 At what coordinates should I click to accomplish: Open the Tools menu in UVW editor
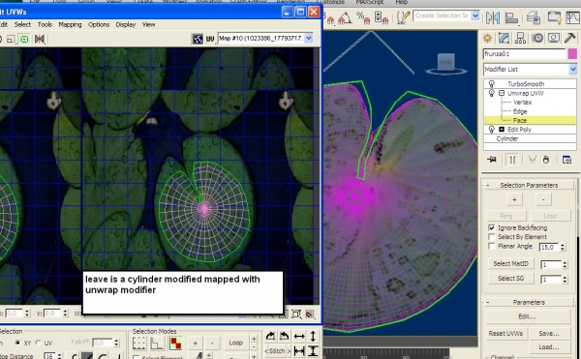45,24
